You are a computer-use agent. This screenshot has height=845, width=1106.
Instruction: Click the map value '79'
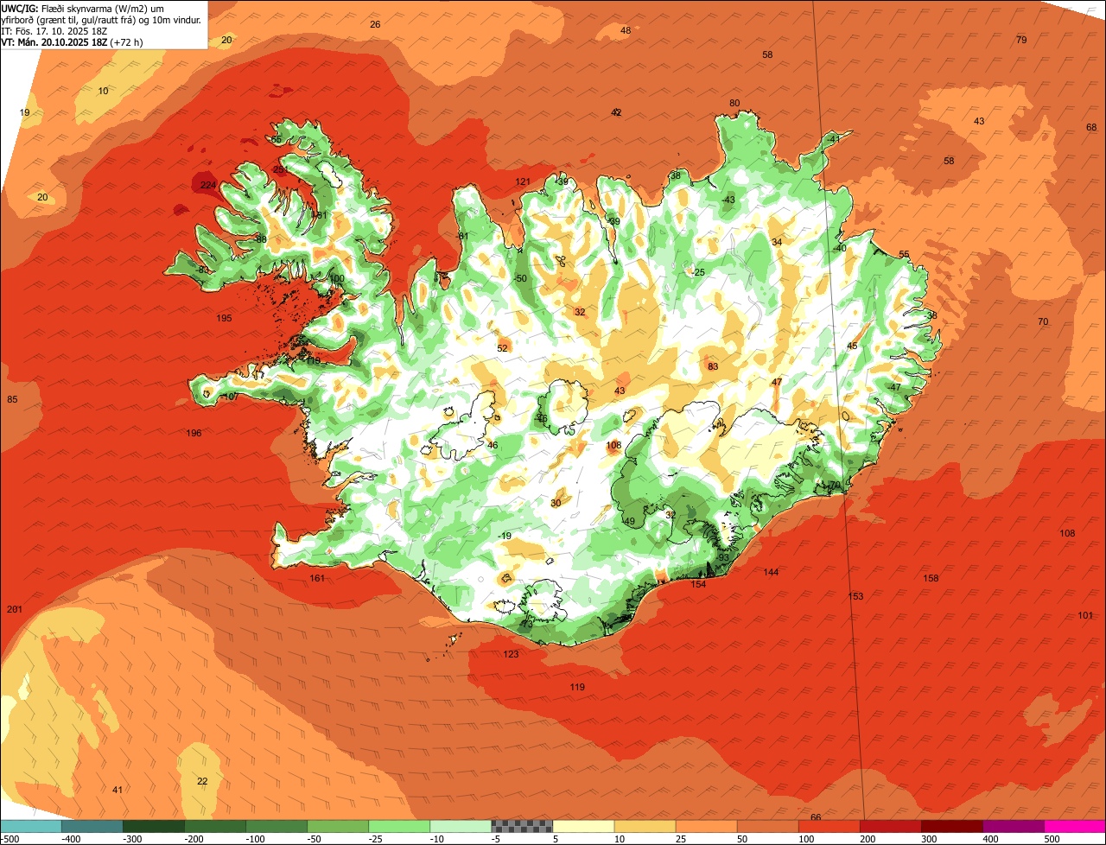coord(1021,40)
